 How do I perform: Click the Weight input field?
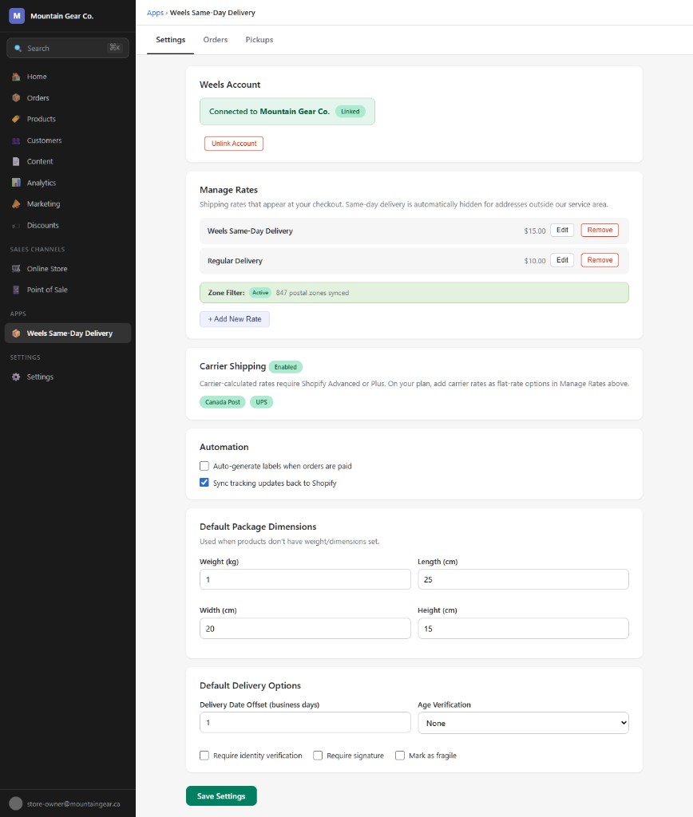pyautogui.click(x=305, y=579)
